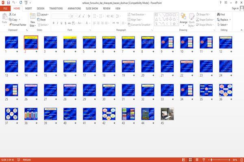Click the Undo arrow icon
The image size is (244, 162).
pyautogui.click(x=14, y=2)
